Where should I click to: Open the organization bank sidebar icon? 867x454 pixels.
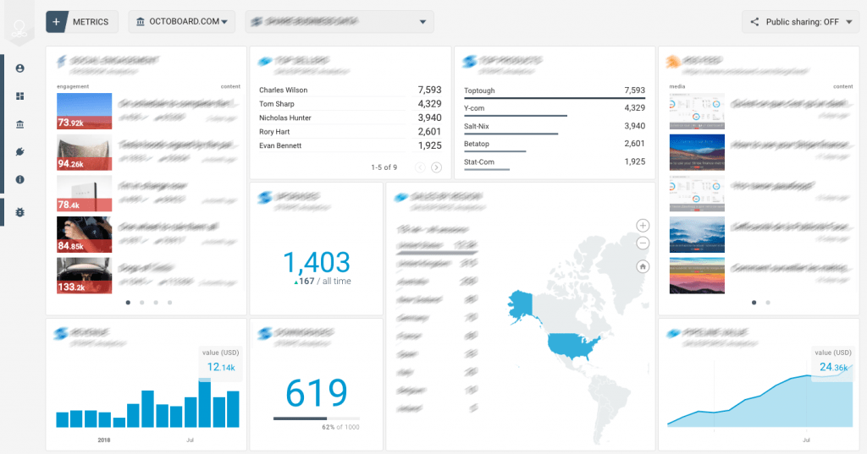[x=20, y=124]
